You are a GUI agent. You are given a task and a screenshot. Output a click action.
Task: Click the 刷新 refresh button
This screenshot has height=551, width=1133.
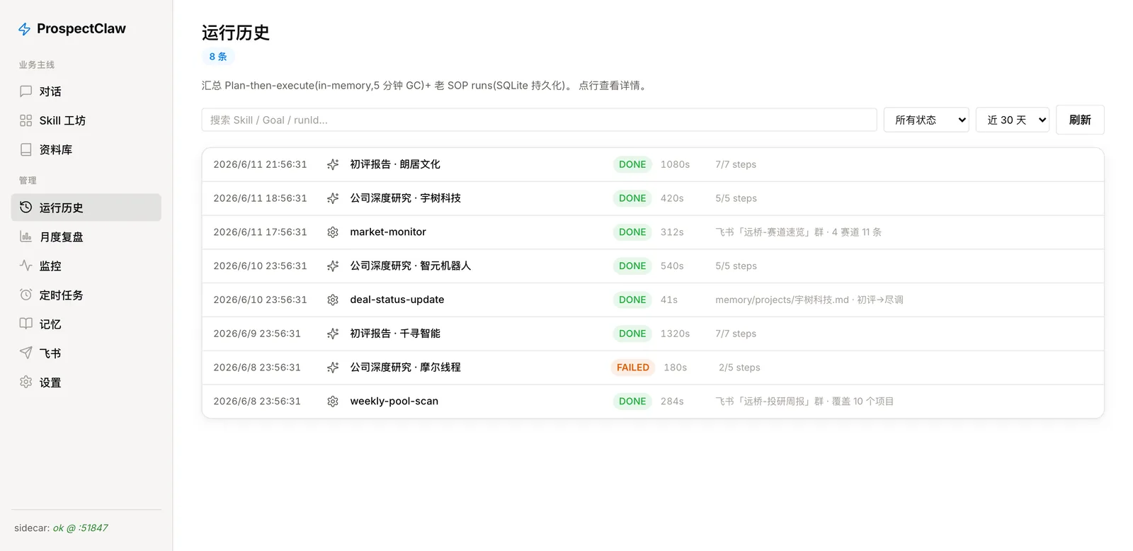[x=1080, y=120]
